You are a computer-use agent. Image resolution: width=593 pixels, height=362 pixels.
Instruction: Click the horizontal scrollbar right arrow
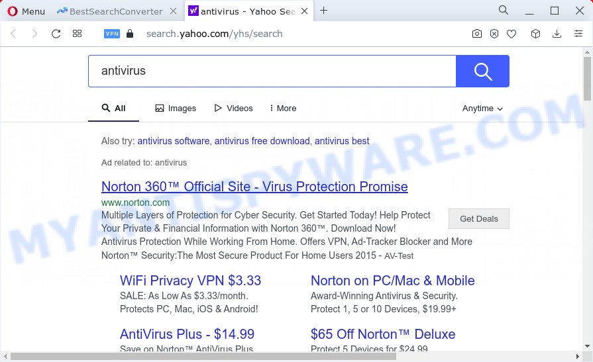578,356
